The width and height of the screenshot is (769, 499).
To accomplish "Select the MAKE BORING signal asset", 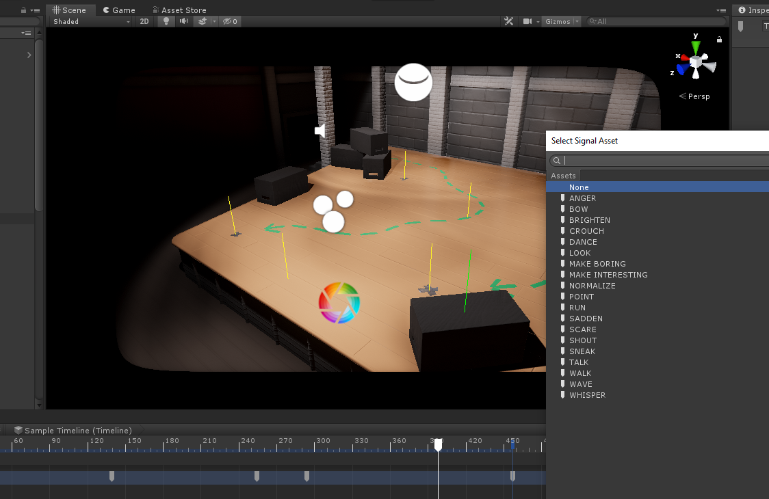I will click(657, 264).
